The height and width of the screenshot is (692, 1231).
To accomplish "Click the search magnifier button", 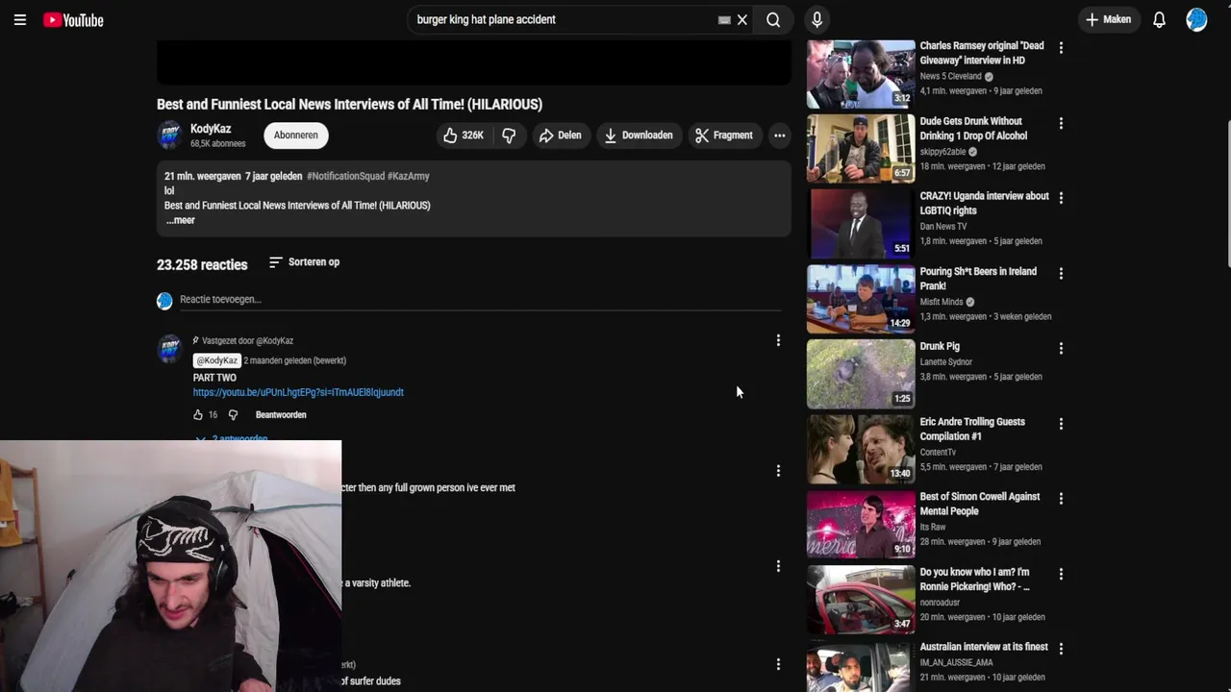I will [x=773, y=19].
